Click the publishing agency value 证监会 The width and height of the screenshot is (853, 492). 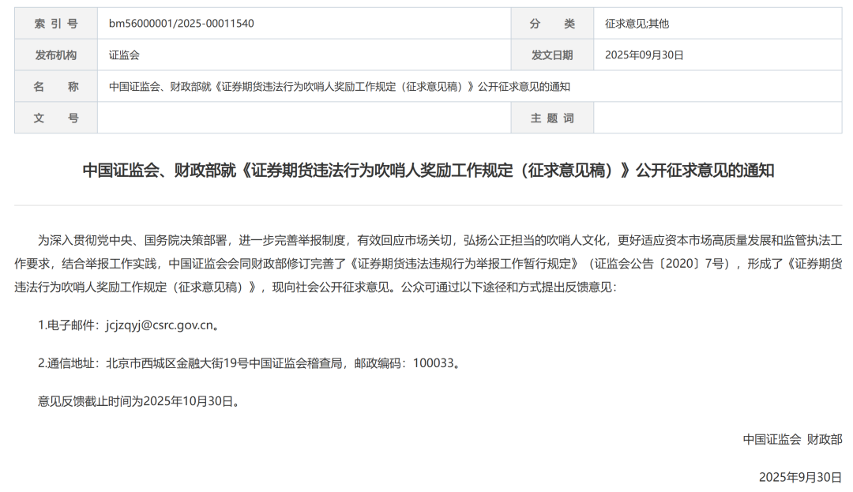[x=124, y=55]
